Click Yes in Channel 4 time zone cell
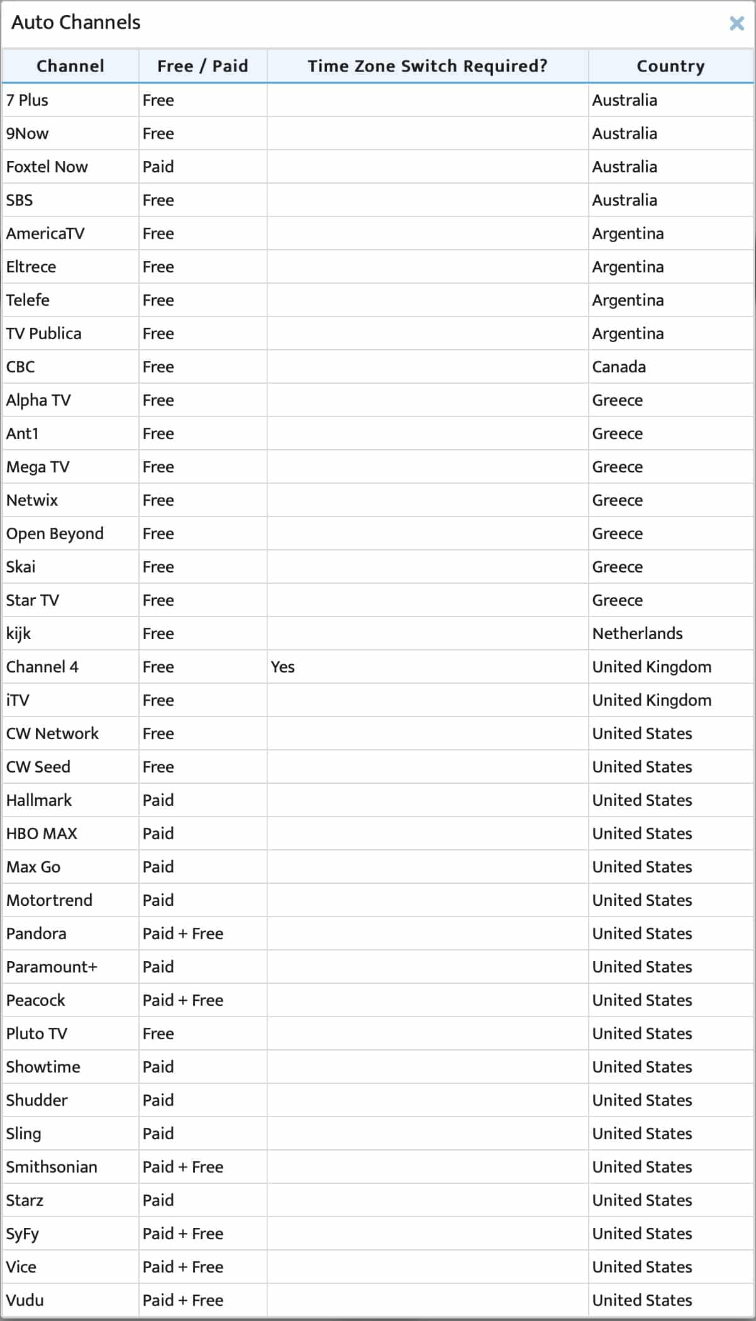Screen dimensions: 756x1321 tap(282, 667)
